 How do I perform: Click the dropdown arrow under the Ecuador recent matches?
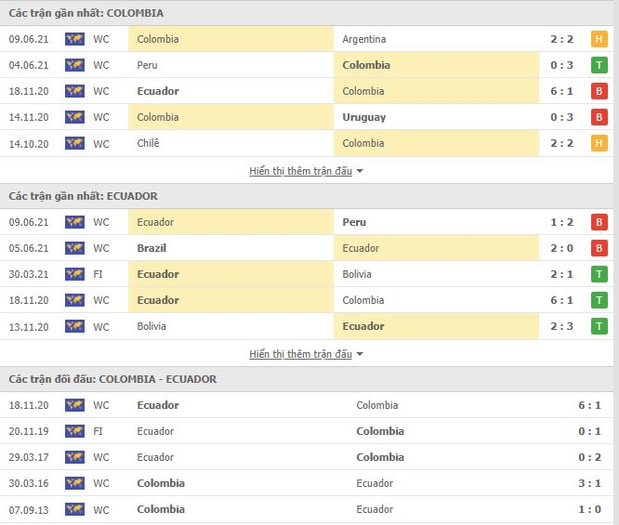pyautogui.click(x=360, y=354)
